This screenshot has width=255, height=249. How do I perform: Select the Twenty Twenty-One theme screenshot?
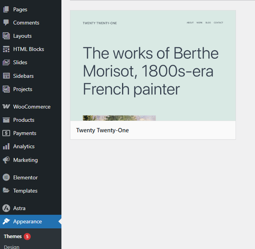[x=153, y=65]
